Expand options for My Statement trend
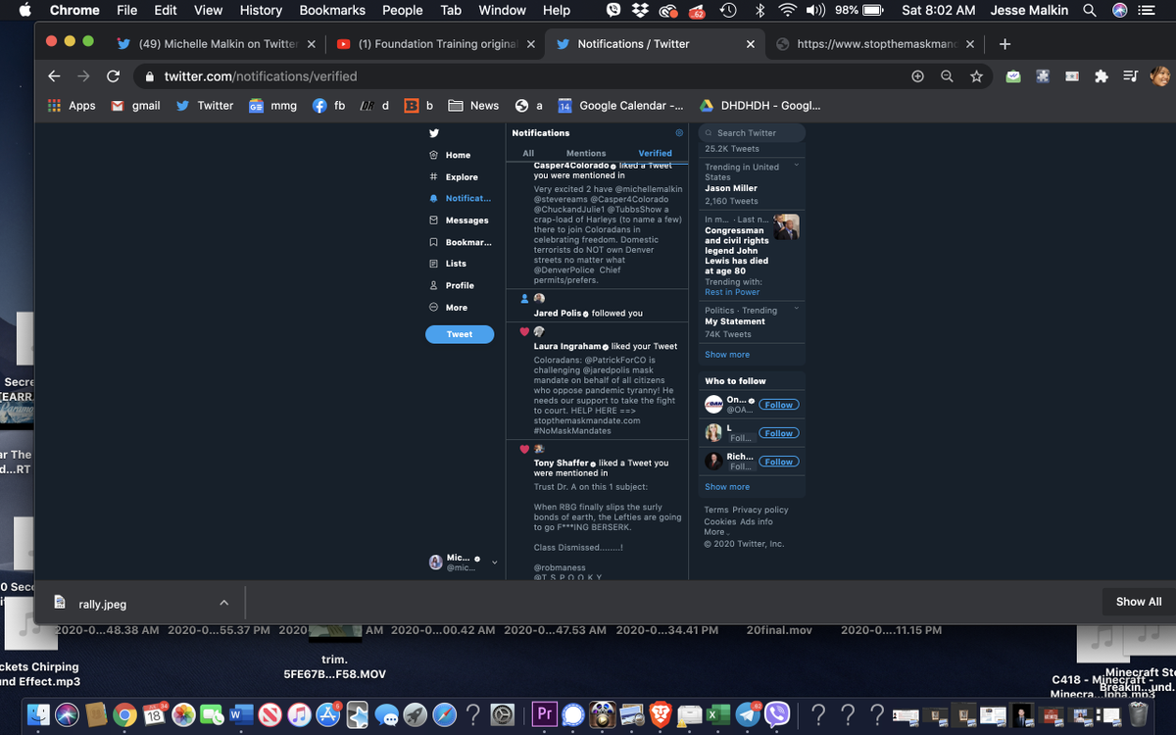 pos(796,309)
